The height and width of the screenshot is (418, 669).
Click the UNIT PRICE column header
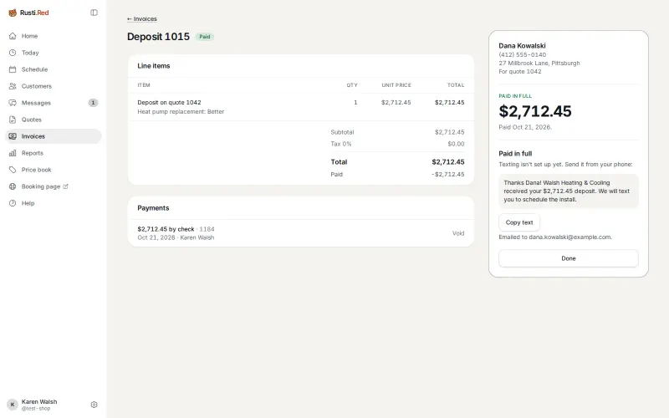[x=396, y=85]
